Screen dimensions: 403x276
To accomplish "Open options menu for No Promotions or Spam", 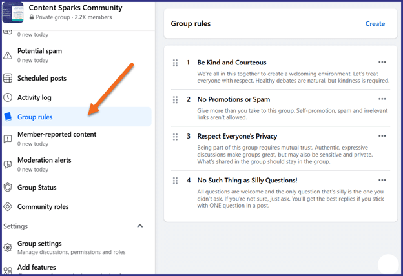I will [382, 99].
